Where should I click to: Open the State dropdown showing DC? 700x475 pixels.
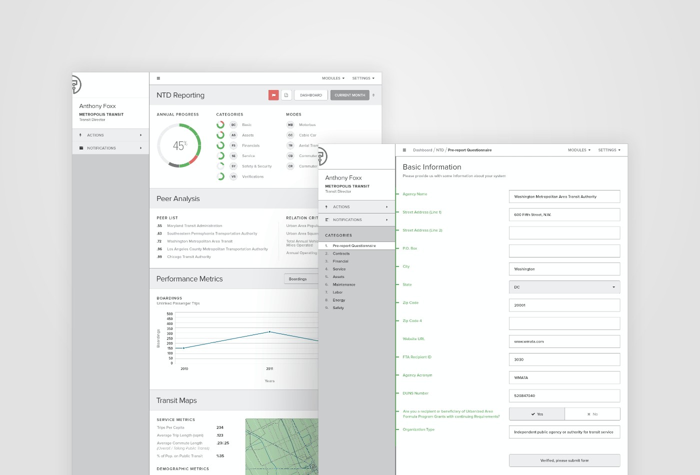pyautogui.click(x=564, y=287)
